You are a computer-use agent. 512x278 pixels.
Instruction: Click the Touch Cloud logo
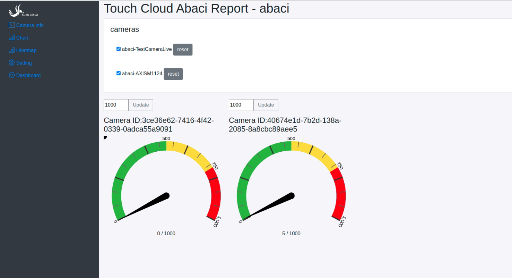(x=23, y=11)
